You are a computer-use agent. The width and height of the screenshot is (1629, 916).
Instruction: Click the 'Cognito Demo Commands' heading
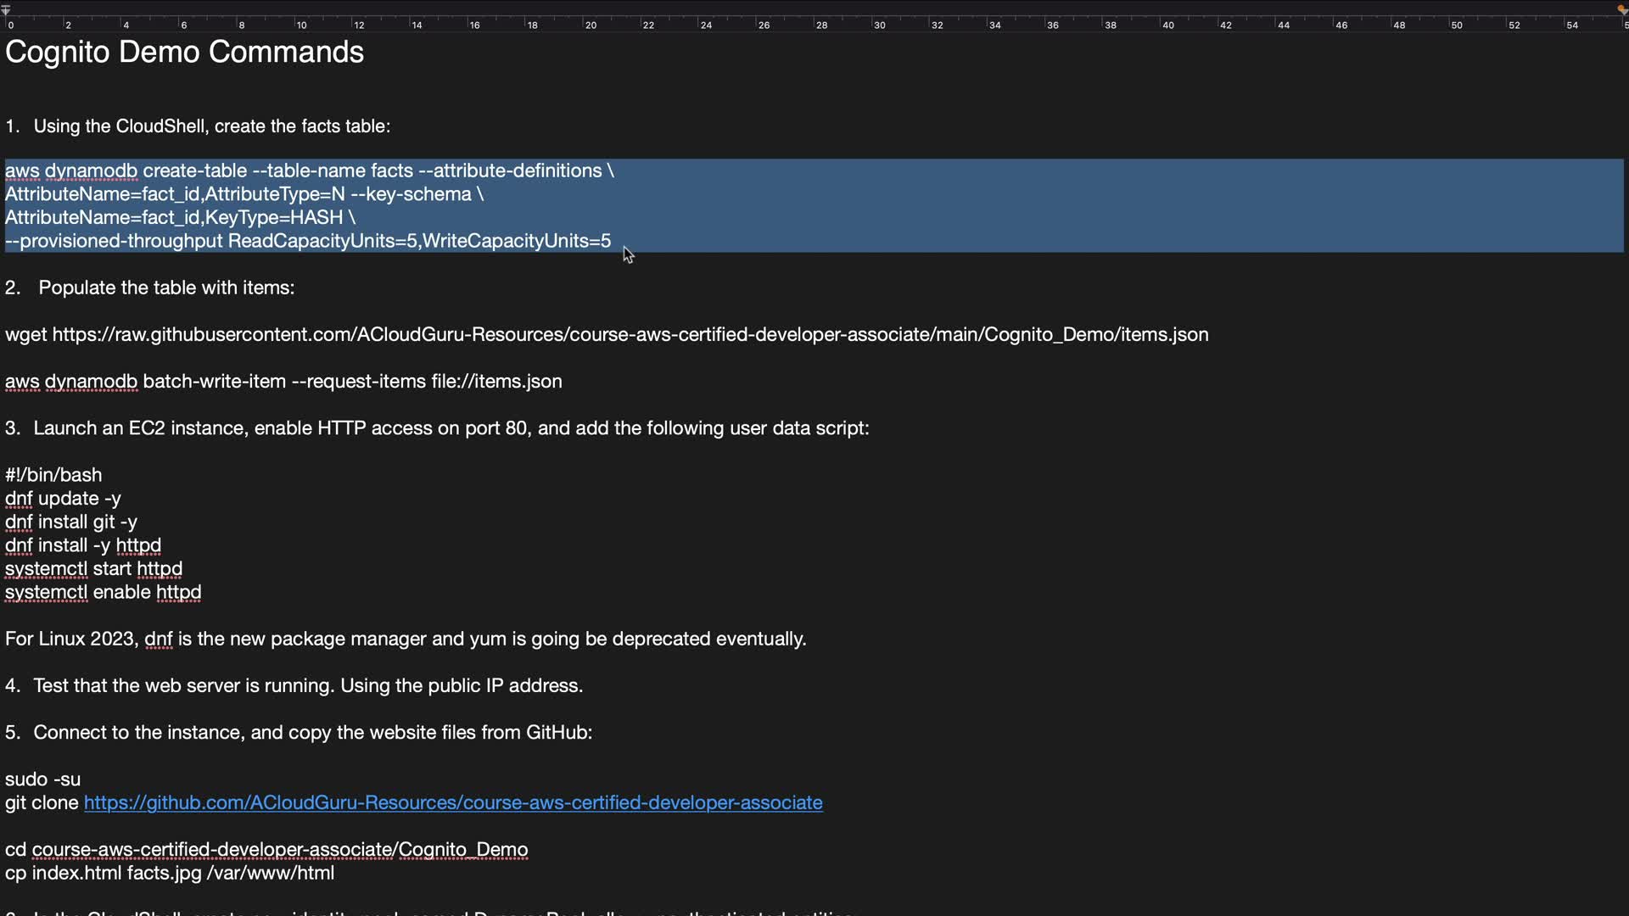coord(184,53)
